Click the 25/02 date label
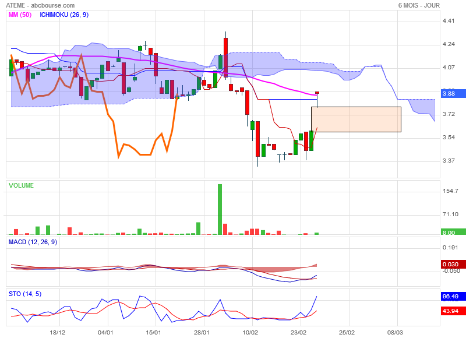The image size is (466, 338). pos(347,332)
